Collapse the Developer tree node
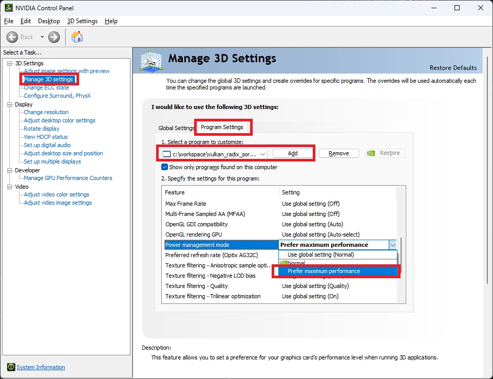Image resolution: width=493 pixels, height=379 pixels. click(10, 170)
